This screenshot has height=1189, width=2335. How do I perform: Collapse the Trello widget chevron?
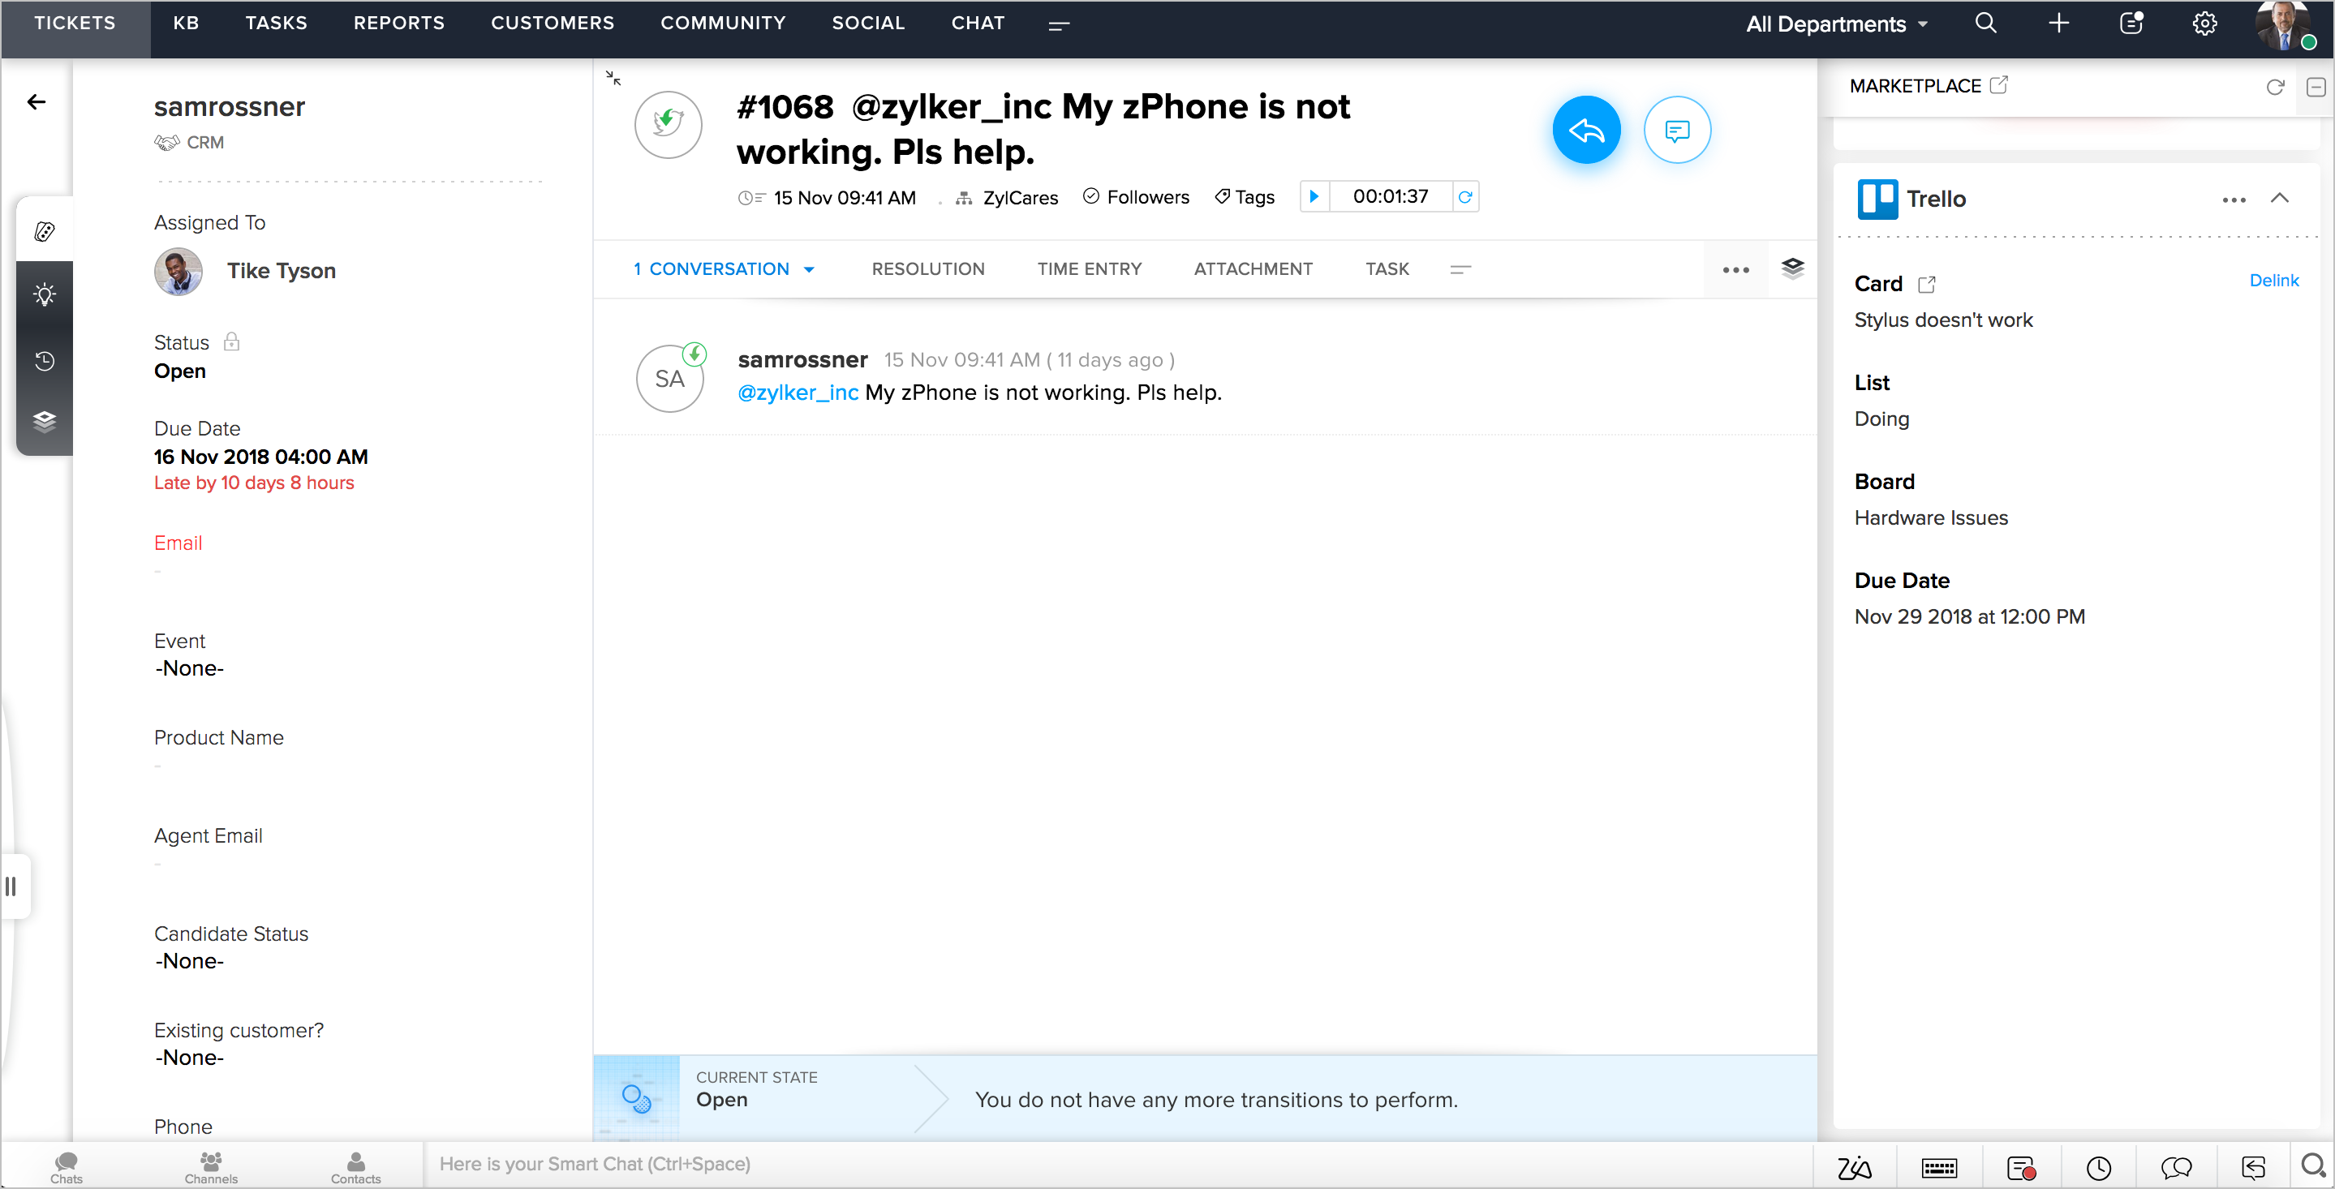pos(2279,198)
